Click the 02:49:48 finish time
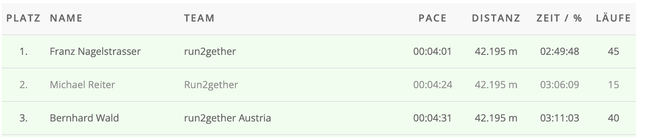This screenshot has height=137, width=654. [x=560, y=51]
